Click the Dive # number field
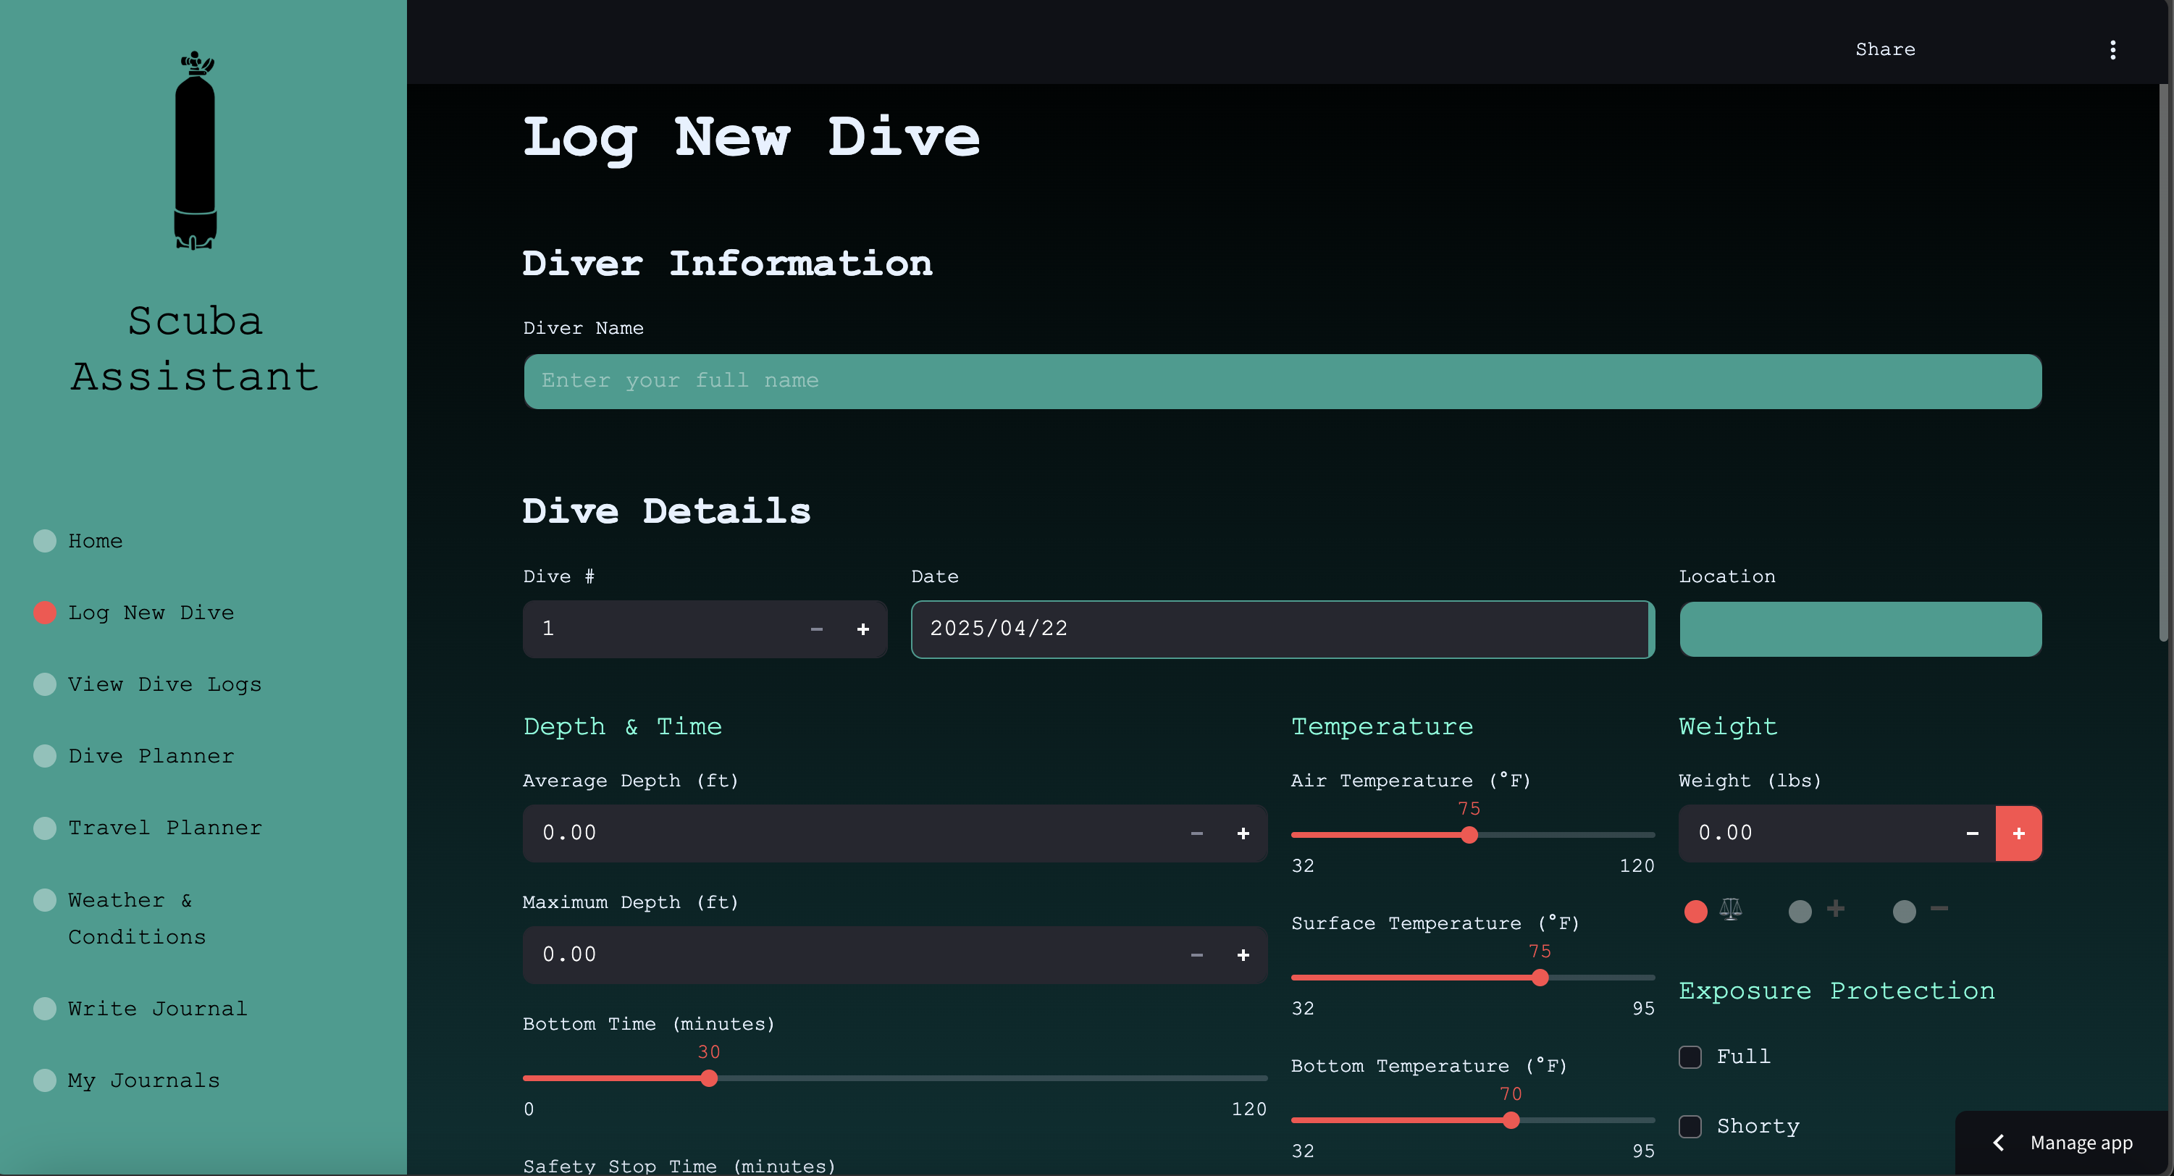2174x1176 pixels. point(658,629)
